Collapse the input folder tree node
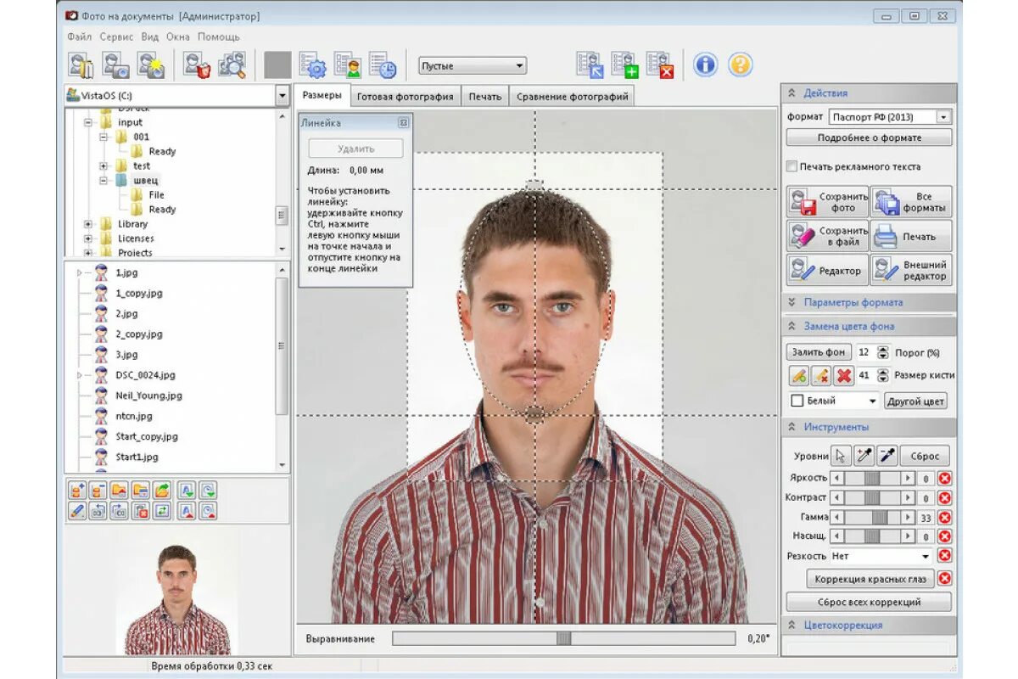1018x679 pixels. coord(88,122)
